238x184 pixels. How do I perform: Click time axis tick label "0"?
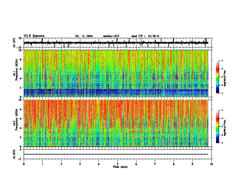24,164
